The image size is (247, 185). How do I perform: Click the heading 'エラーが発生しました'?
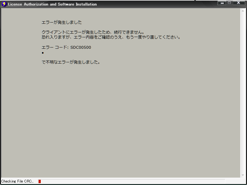pos(61,22)
